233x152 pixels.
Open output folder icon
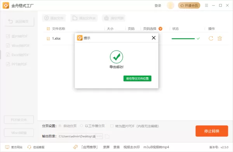pos(107,136)
